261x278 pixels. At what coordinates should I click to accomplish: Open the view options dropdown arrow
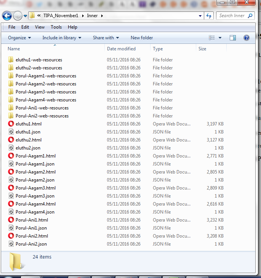(x=220, y=38)
